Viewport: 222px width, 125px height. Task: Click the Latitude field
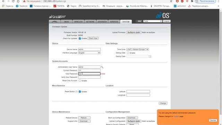[x=138, y=92]
